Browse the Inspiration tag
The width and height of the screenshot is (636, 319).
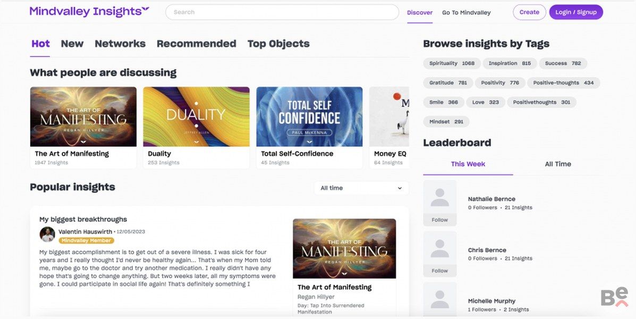510,63
